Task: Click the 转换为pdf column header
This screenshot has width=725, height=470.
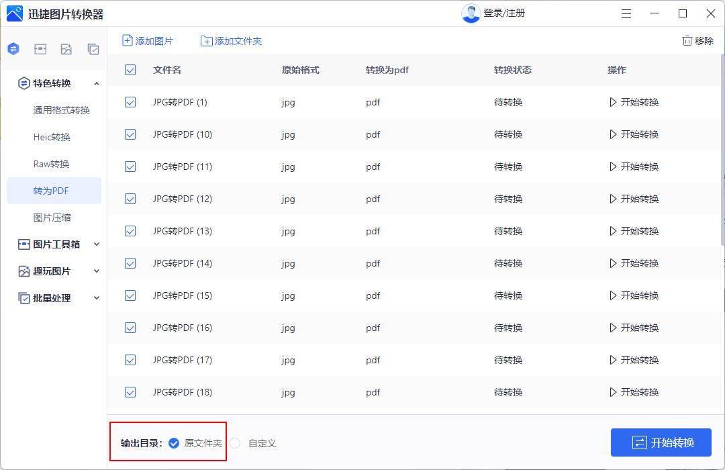Action: (x=387, y=70)
